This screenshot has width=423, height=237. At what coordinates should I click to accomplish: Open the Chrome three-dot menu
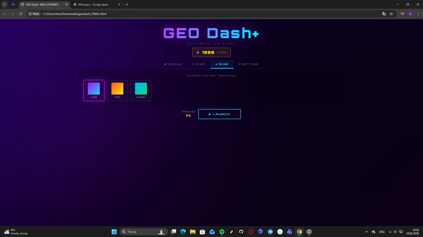[418, 14]
